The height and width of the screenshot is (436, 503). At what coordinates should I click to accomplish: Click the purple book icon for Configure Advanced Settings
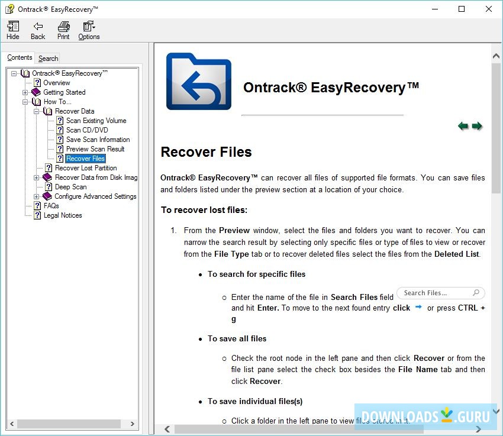(47, 196)
